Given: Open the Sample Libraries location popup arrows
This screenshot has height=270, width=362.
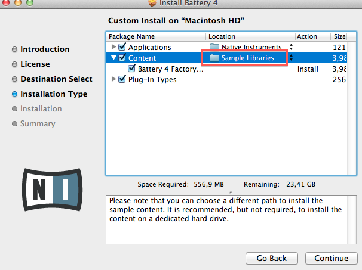Looking at the screenshot, I should click(x=291, y=58).
